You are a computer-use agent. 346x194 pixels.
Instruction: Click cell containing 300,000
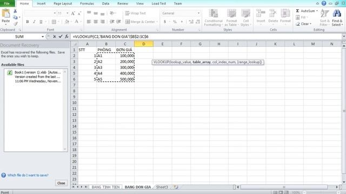(x=125, y=67)
